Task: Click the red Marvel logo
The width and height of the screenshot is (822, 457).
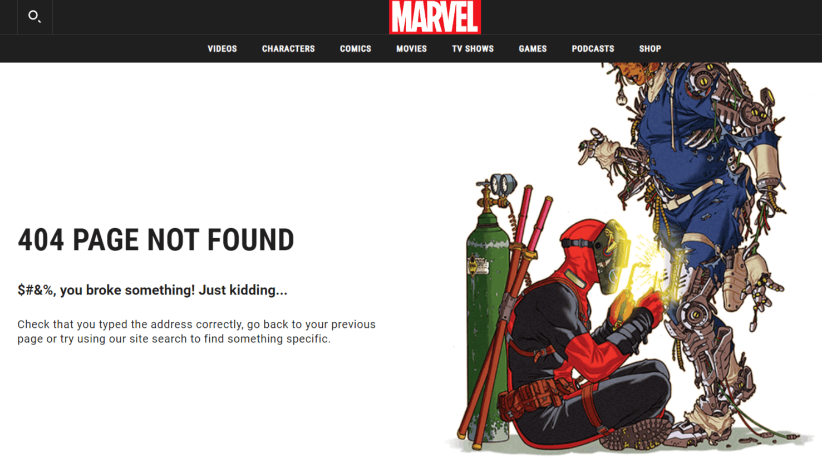Action: coord(435,17)
